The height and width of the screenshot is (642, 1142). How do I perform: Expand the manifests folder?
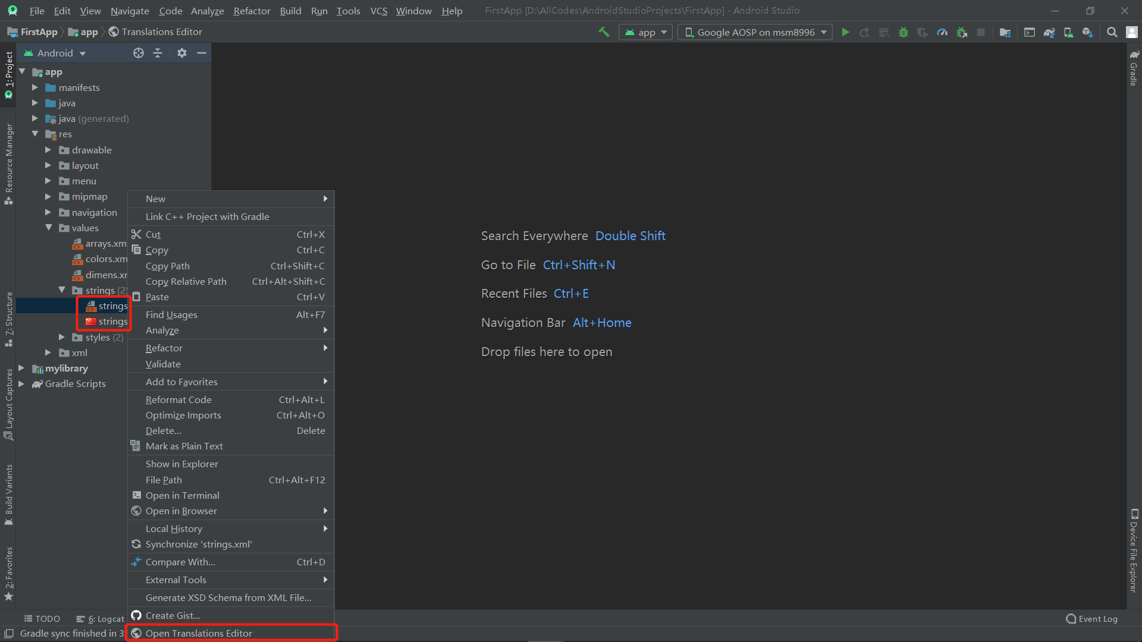coord(35,87)
